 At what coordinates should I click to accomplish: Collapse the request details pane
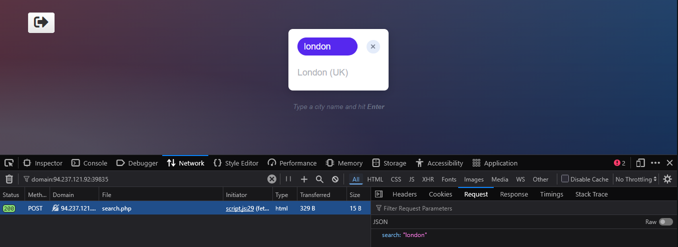coord(379,194)
